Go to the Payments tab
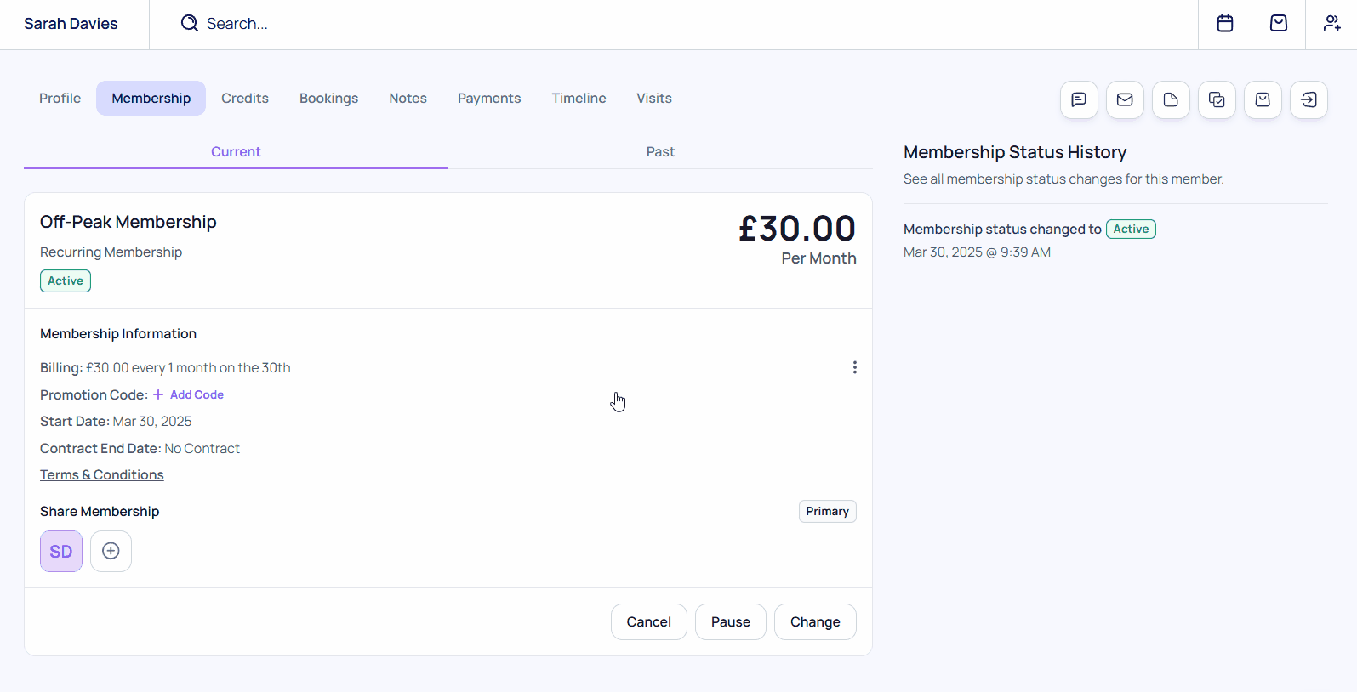 [489, 99]
